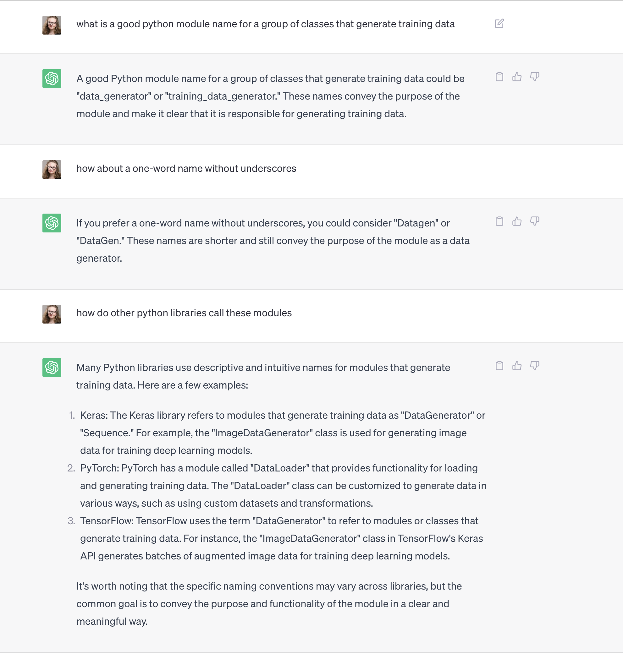The height and width of the screenshot is (659, 623).
Task: Click the Keras list item text
Action: [283, 433]
